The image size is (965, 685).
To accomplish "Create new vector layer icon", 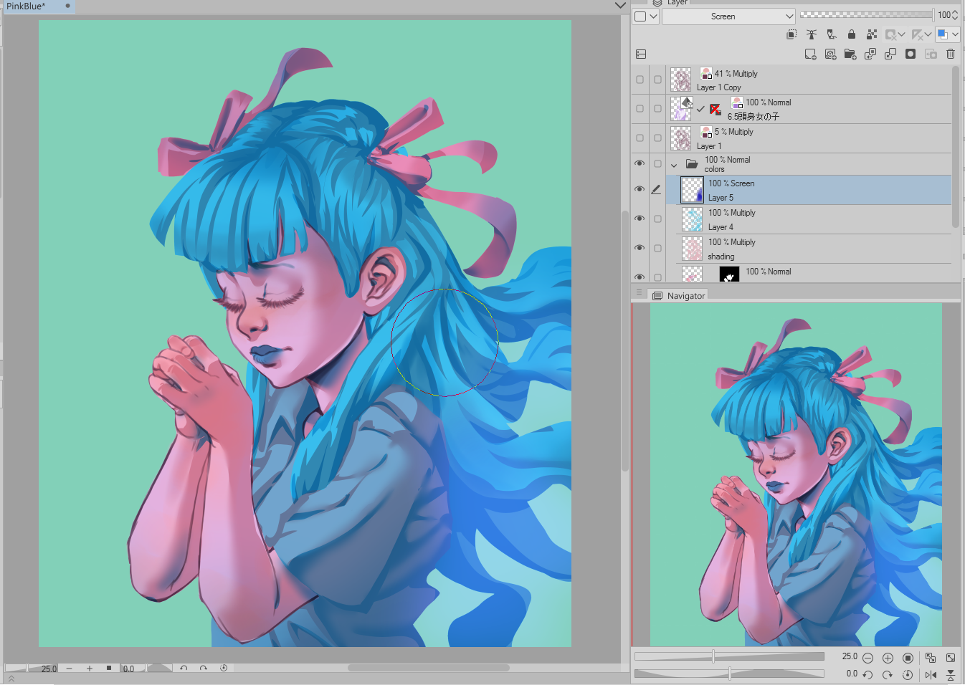I will [x=830, y=54].
